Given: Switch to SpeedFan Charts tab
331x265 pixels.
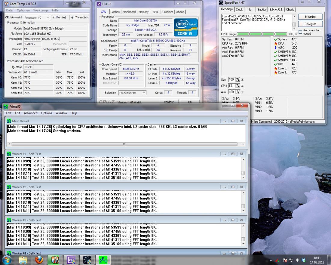Looking at the screenshot, I should pos(290,10).
